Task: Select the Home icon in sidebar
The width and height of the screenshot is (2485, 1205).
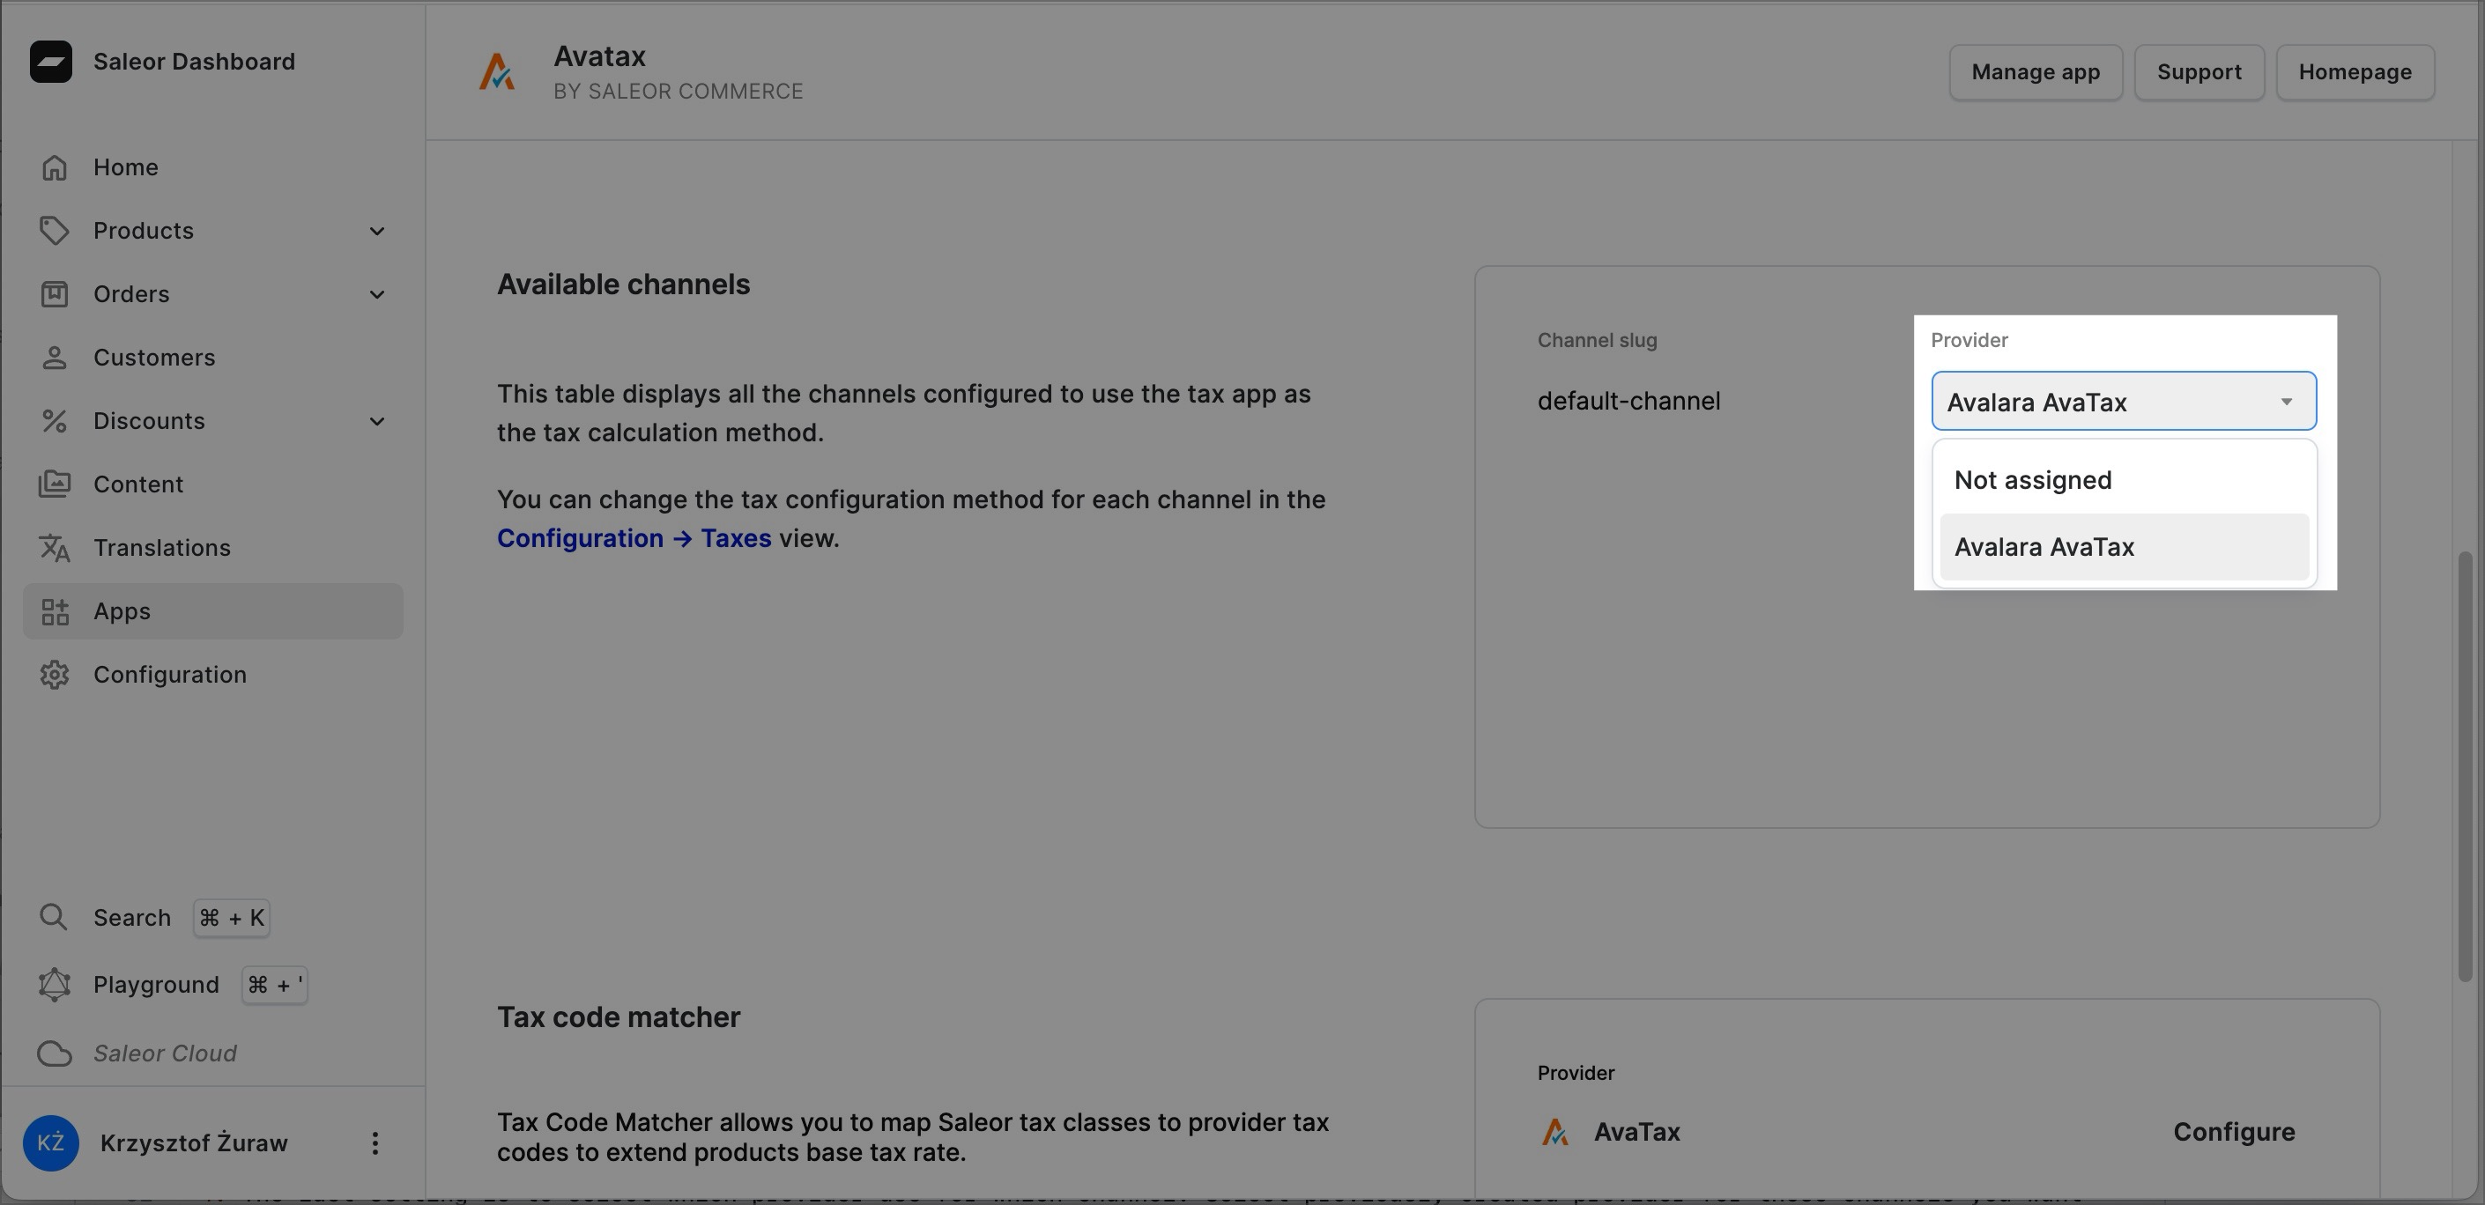Action: click(54, 166)
